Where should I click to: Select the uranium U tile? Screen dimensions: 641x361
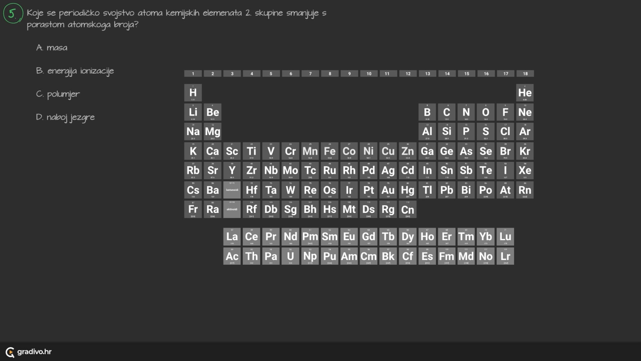[290, 256]
